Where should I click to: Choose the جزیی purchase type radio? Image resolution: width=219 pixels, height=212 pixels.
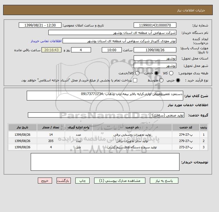178,80
